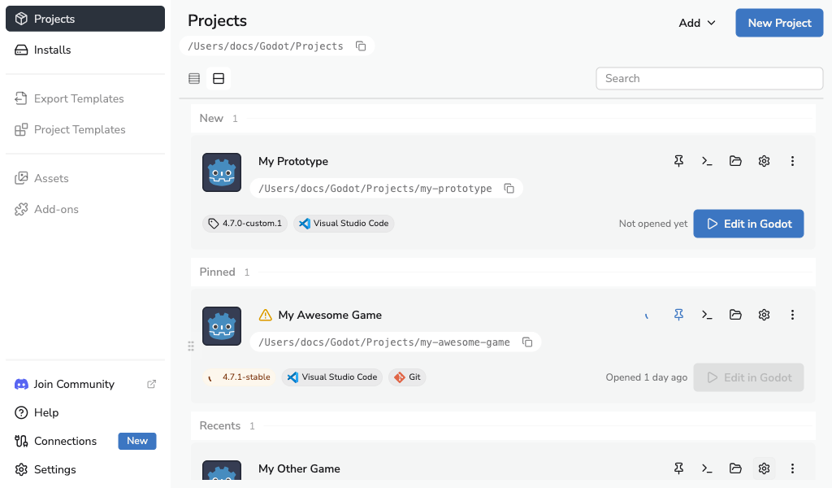Open the Projects sidebar section

[x=84, y=19]
